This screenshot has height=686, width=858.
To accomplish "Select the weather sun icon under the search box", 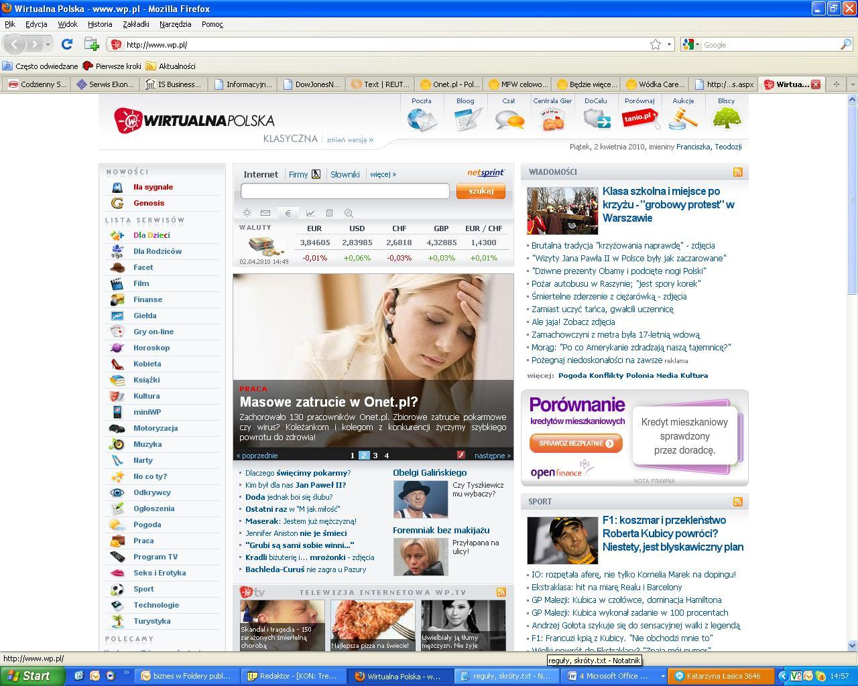I will pyautogui.click(x=247, y=213).
